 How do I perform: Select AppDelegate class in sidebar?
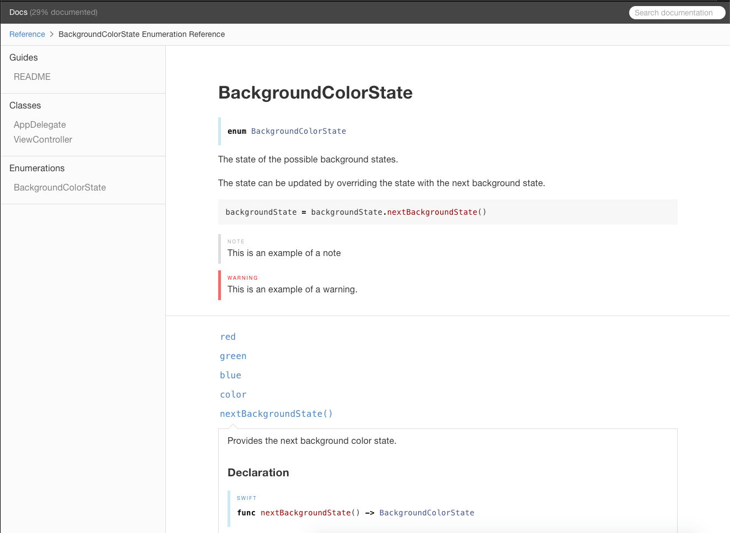pos(40,124)
